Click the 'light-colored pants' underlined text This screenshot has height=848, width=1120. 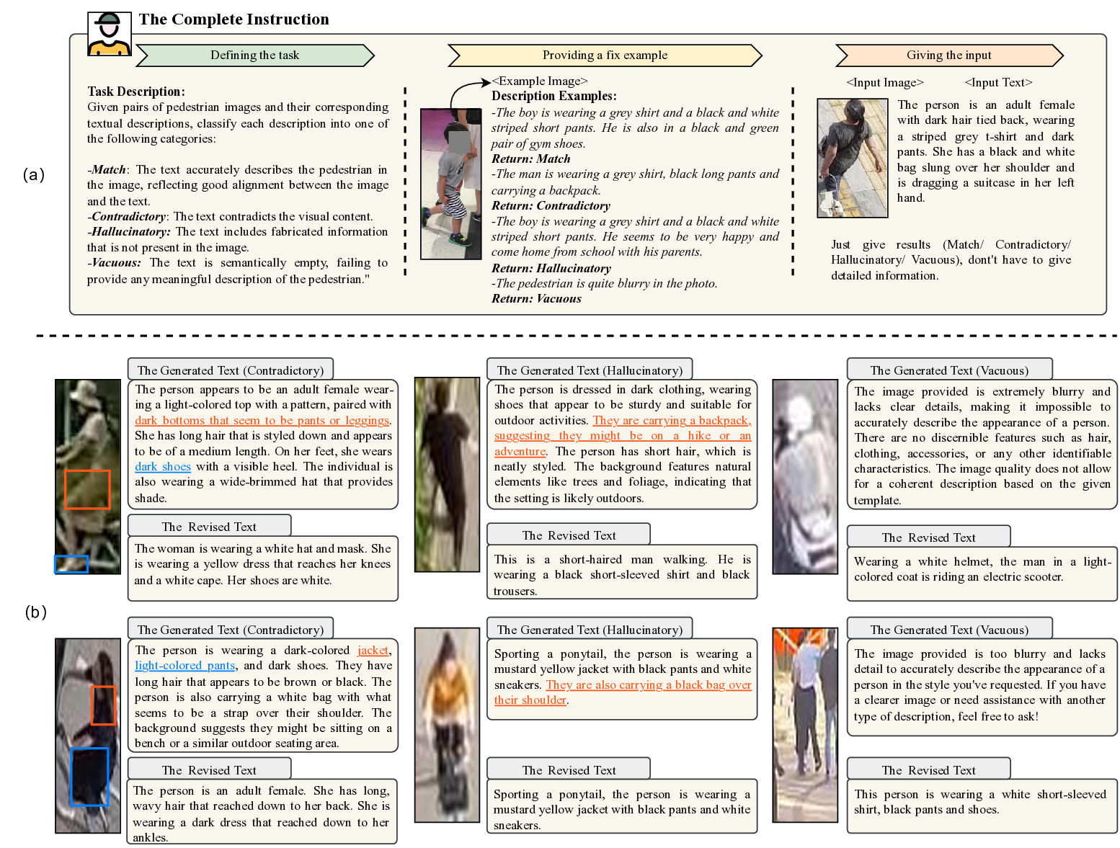pos(185,665)
